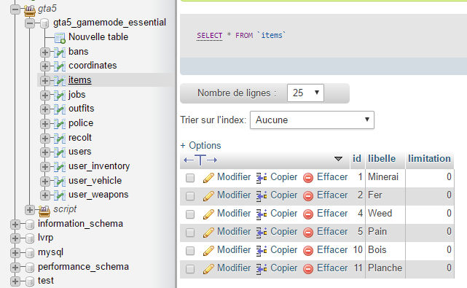Screen dimensions: 467x288
Task: Click the bans table browse icon
Action: tap(60, 52)
